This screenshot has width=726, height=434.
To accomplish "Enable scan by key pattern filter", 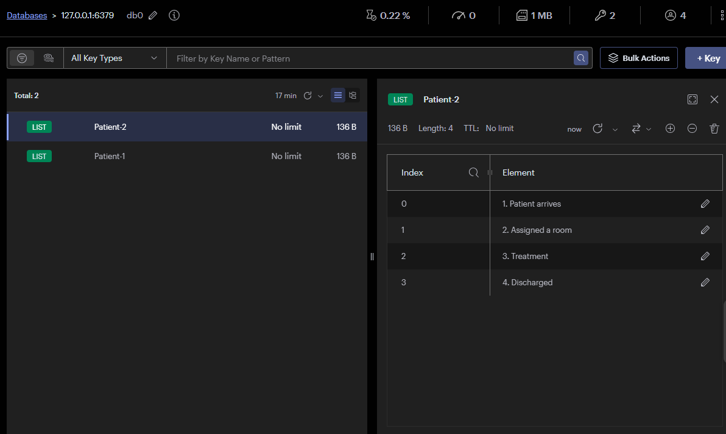I will point(22,57).
